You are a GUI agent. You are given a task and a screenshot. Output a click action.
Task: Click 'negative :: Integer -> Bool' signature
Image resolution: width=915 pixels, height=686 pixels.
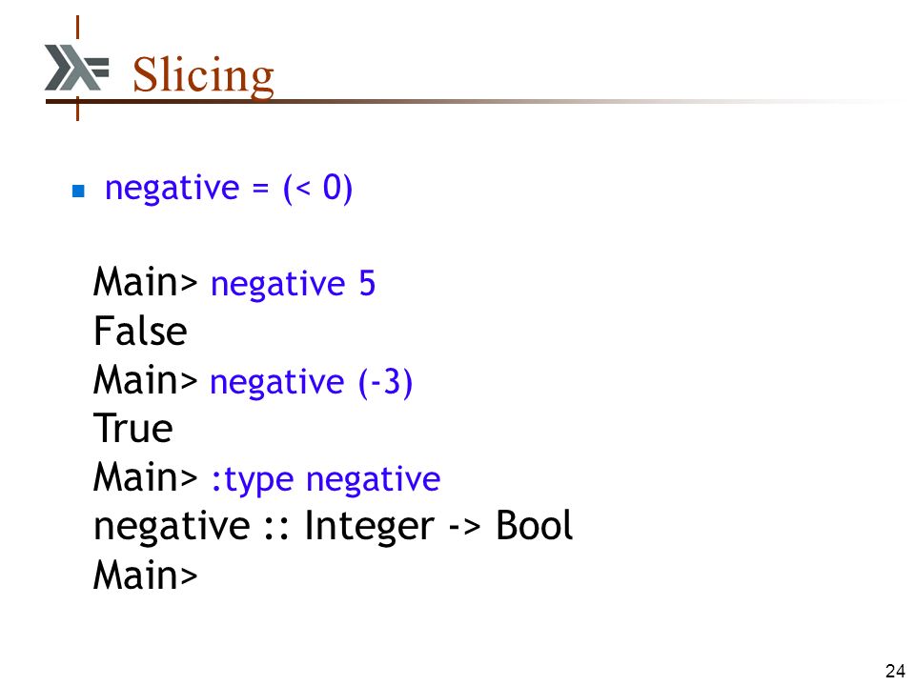pyautogui.click(x=334, y=526)
